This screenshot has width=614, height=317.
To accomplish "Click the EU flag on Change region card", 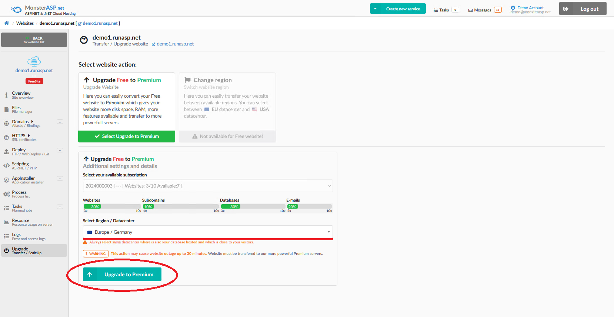I will (207, 109).
